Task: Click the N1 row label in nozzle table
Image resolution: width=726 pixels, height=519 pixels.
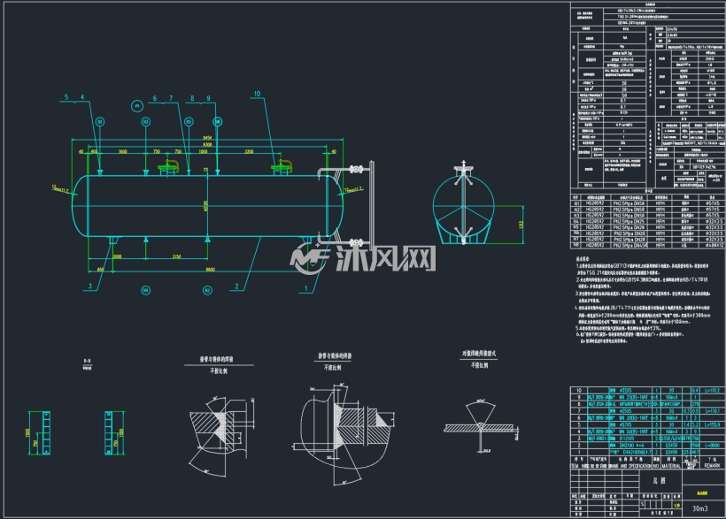Action: click(x=576, y=203)
